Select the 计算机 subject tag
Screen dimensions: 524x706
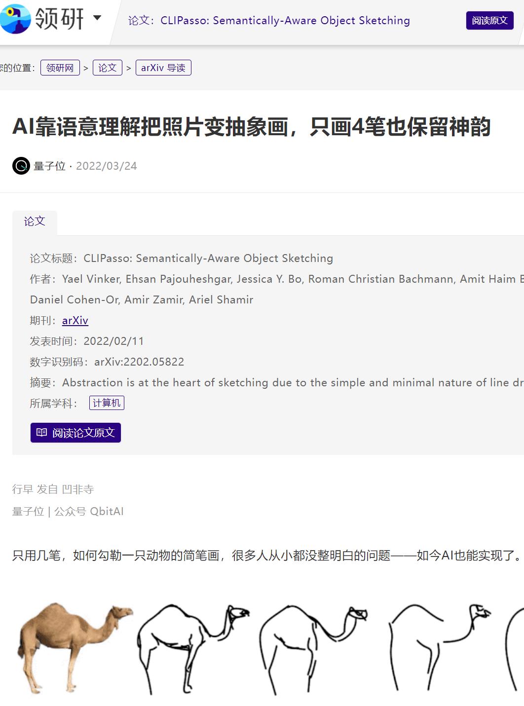click(107, 402)
